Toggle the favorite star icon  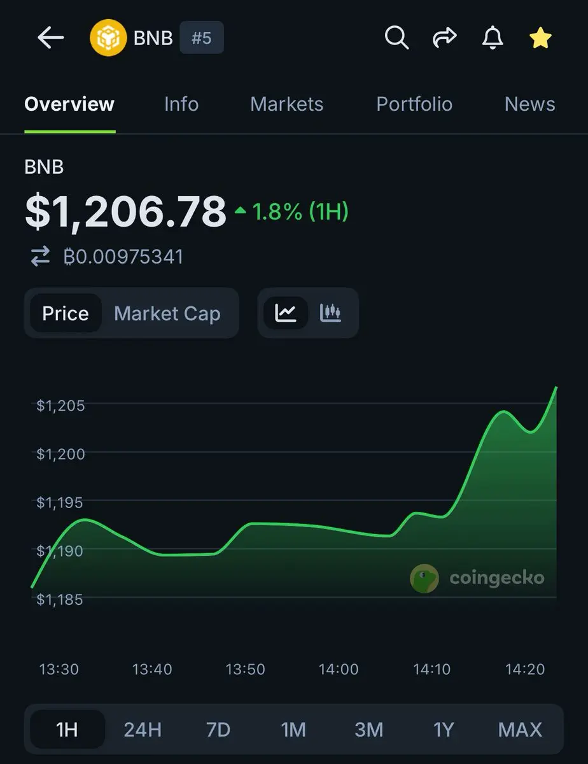[x=540, y=38]
